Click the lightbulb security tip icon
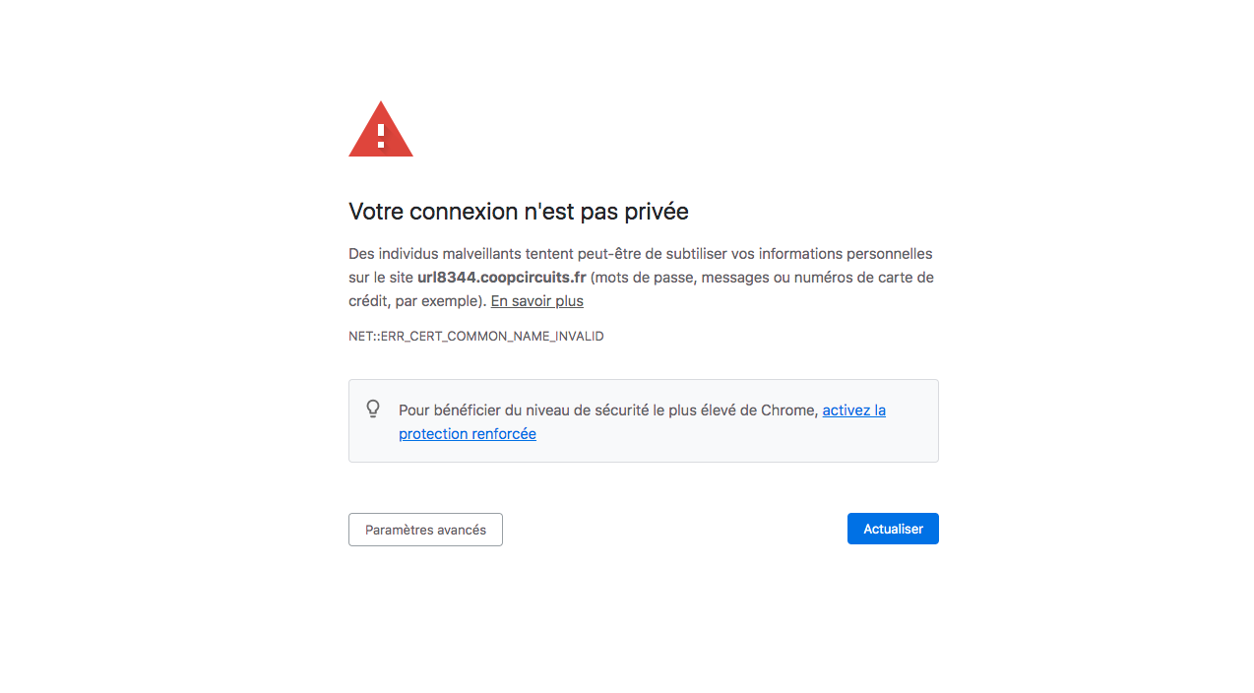1254x693 pixels. 373,409
